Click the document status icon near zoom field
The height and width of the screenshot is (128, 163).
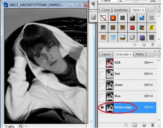(x=20, y=126)
